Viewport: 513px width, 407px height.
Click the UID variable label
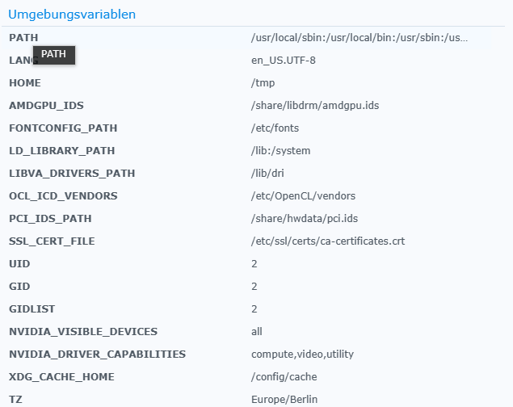click(19, 263)
